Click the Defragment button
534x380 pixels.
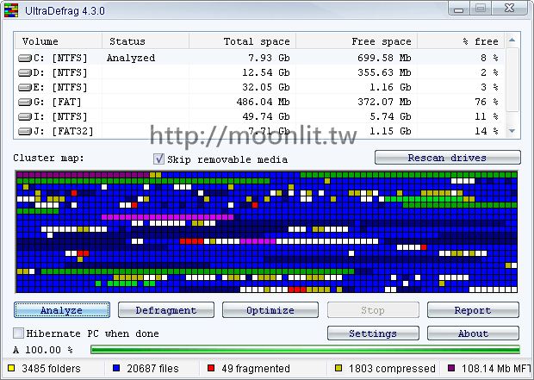pos(166,310)
